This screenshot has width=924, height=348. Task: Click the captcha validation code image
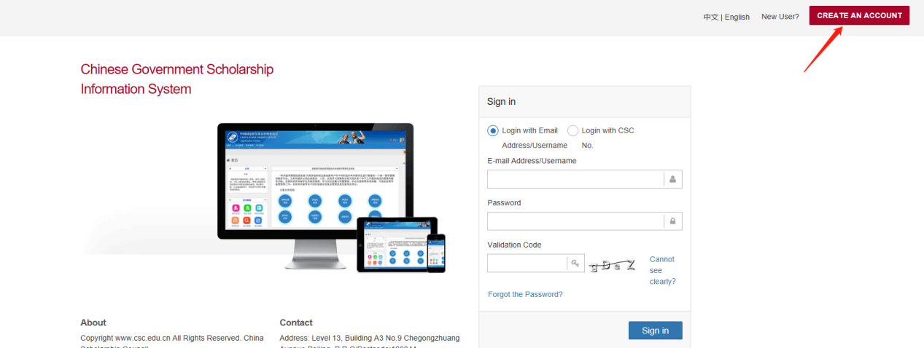pyautogui.click(x=612, y=265)
